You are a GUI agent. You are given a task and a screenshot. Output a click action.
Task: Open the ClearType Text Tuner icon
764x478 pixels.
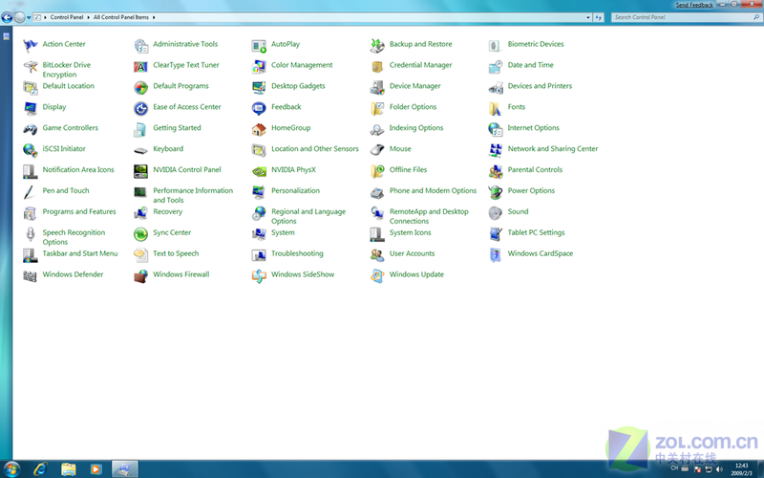pyautogui.click(x=140, y=67)
